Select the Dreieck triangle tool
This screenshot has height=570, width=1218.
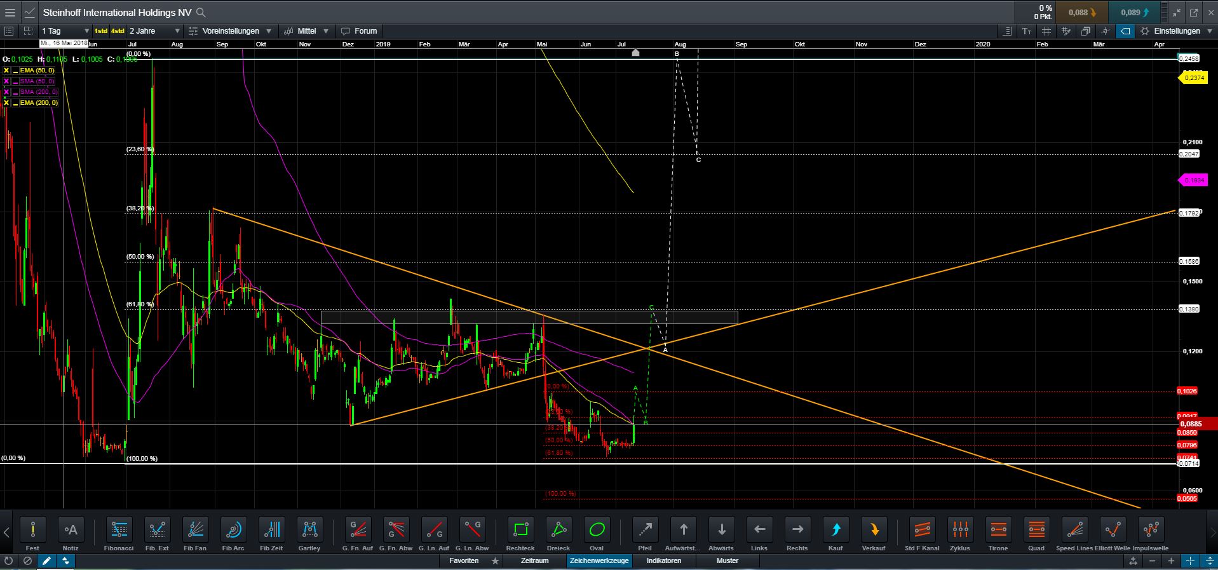coord(558,529)
